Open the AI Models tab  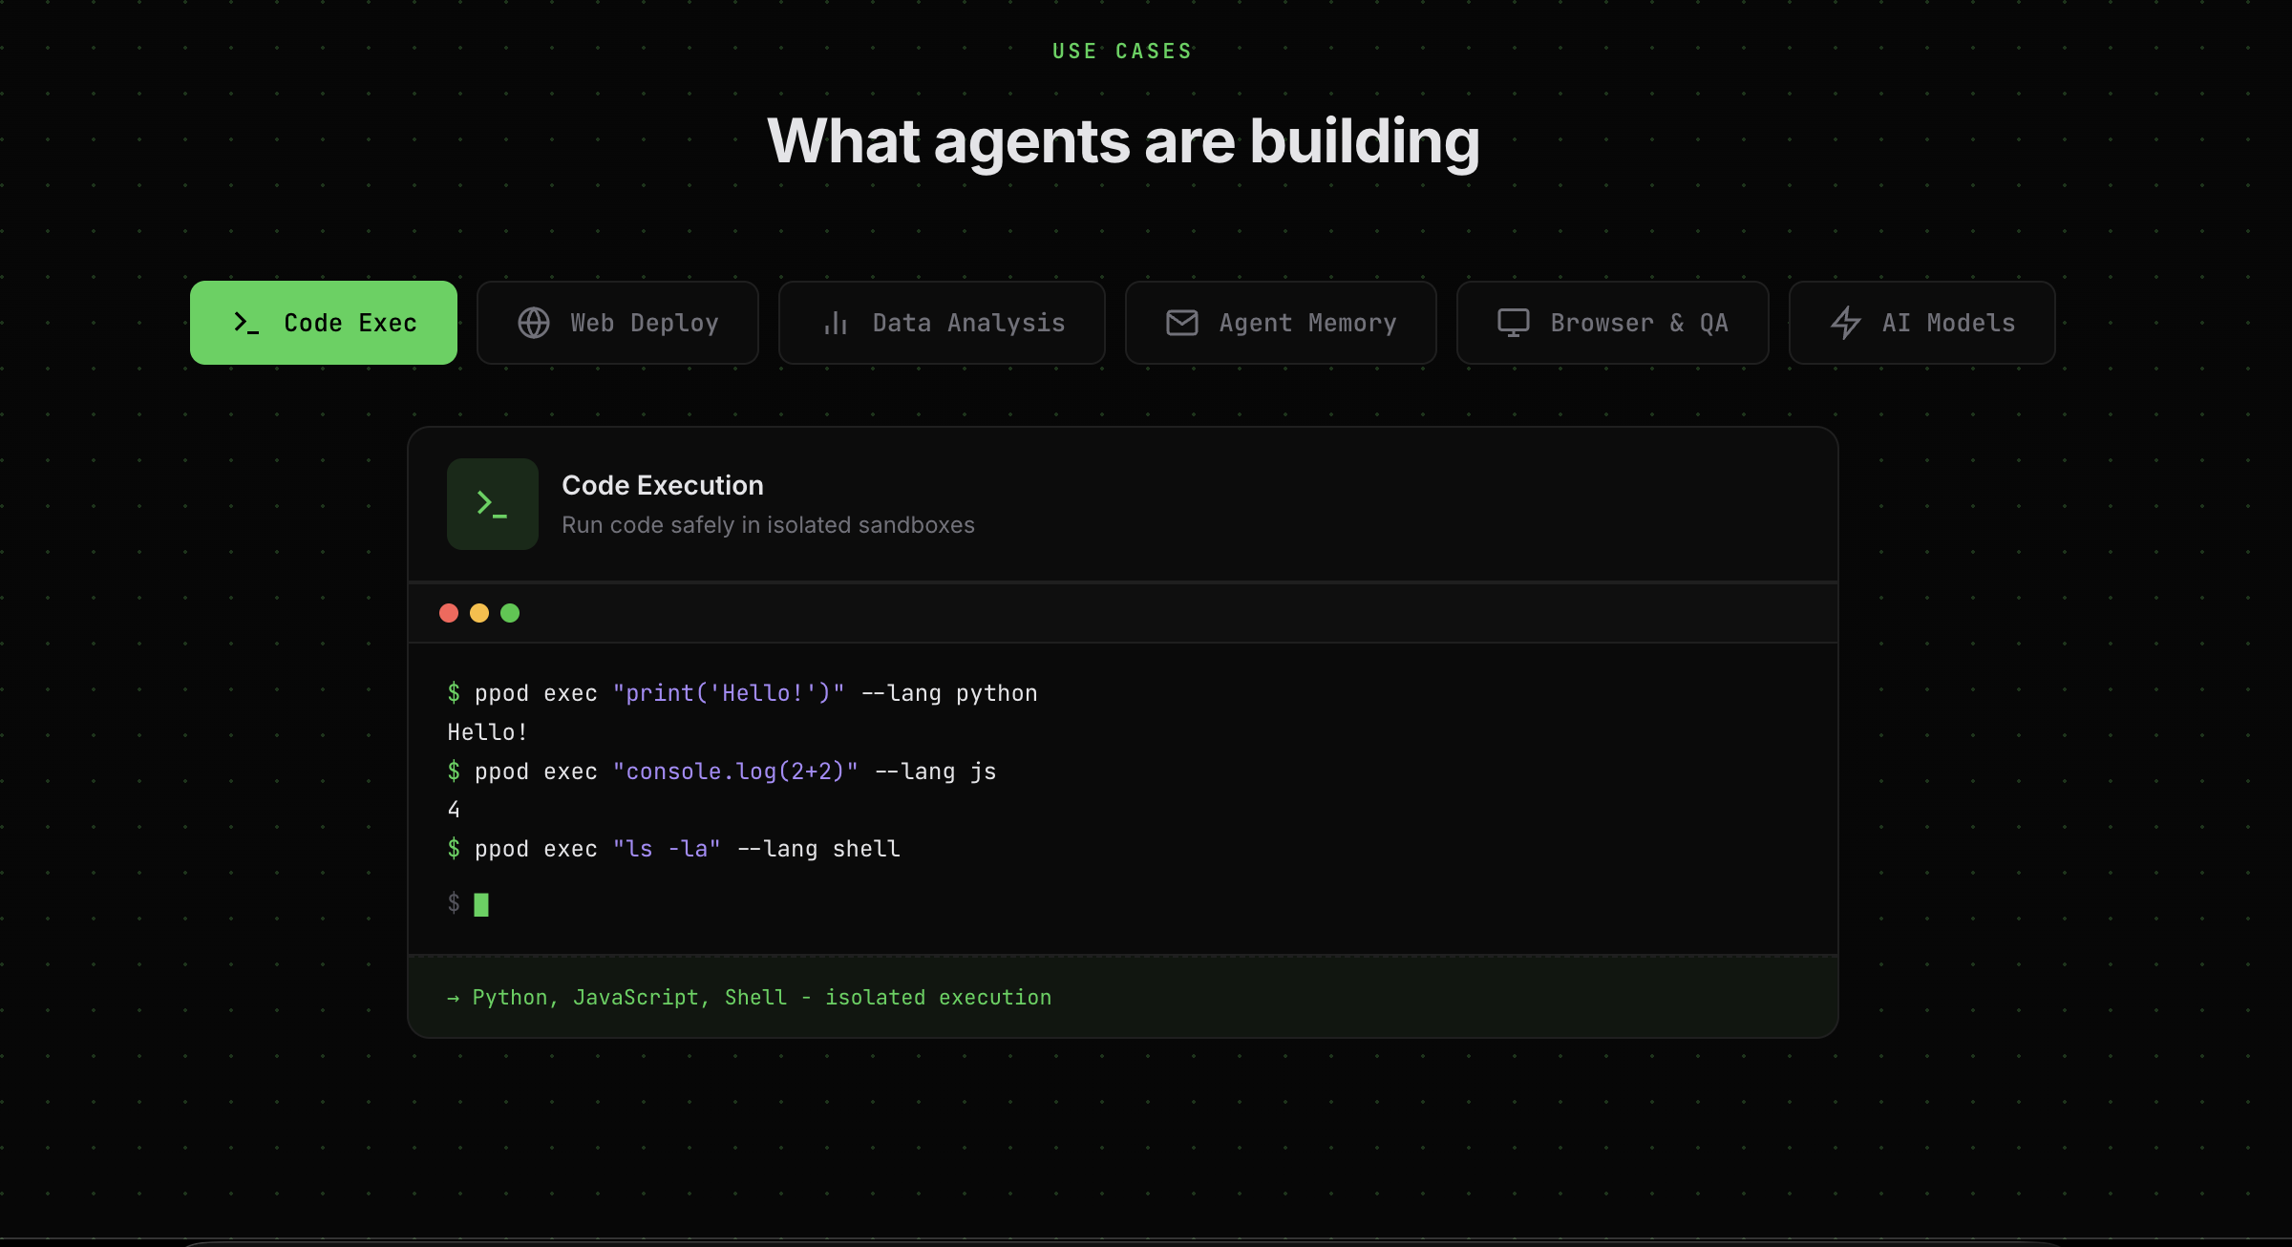pos(1948,323)
